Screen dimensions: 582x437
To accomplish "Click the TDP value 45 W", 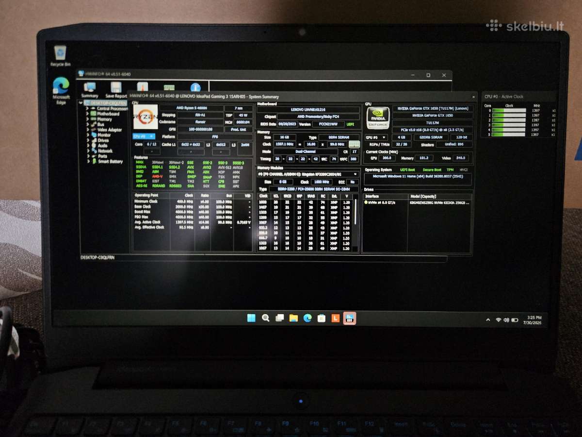I will [x=243, y=115].
